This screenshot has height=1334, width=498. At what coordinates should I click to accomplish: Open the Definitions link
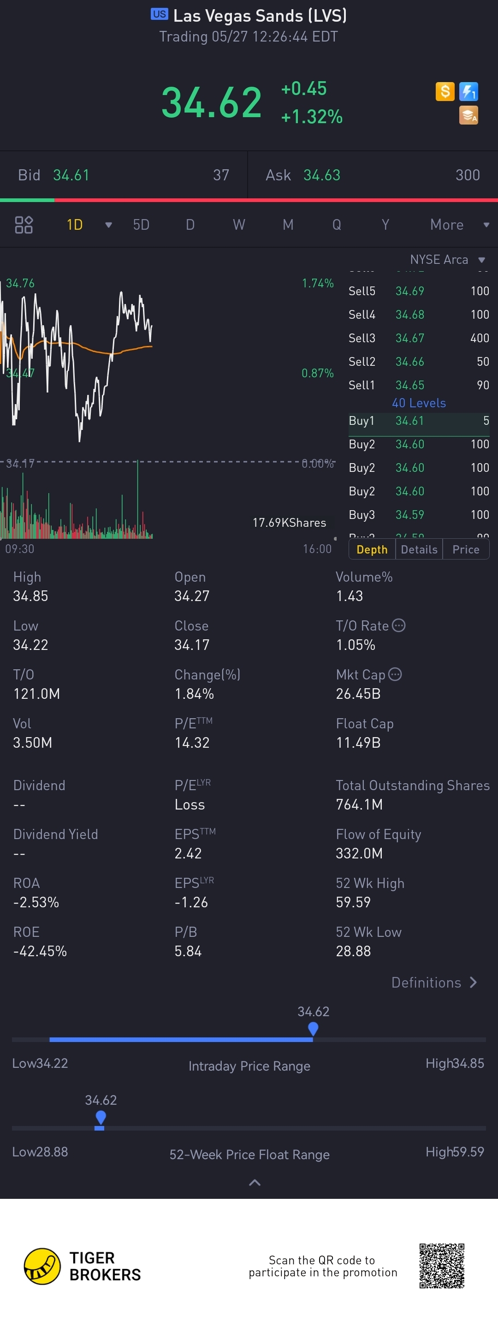click(x=434, y=983)
